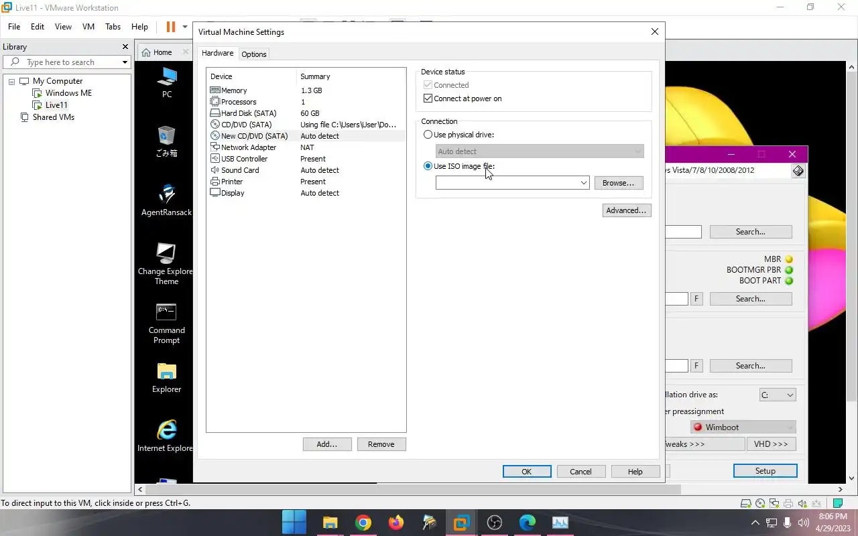Viewport: 858px width, 536px height.
Task: Click the Browse... button
Action: 619,183
